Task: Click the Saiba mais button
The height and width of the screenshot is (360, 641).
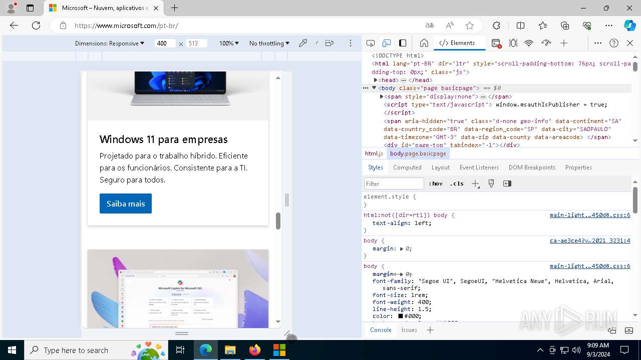Action: [126, 203]
